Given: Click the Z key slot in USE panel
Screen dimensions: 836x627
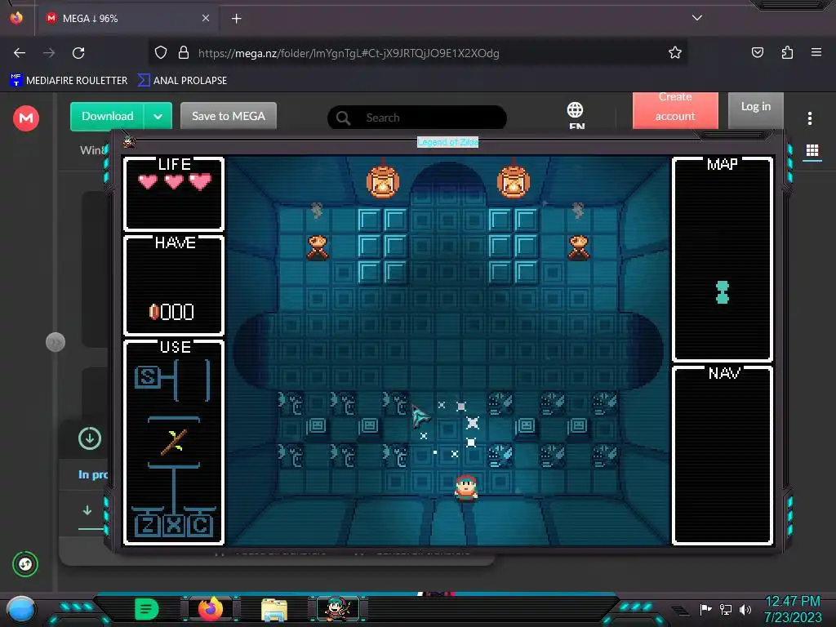Looking at the screenshot, I should (147, 525).
